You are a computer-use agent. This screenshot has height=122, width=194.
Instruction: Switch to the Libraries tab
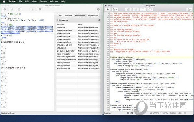coord(69,16)
